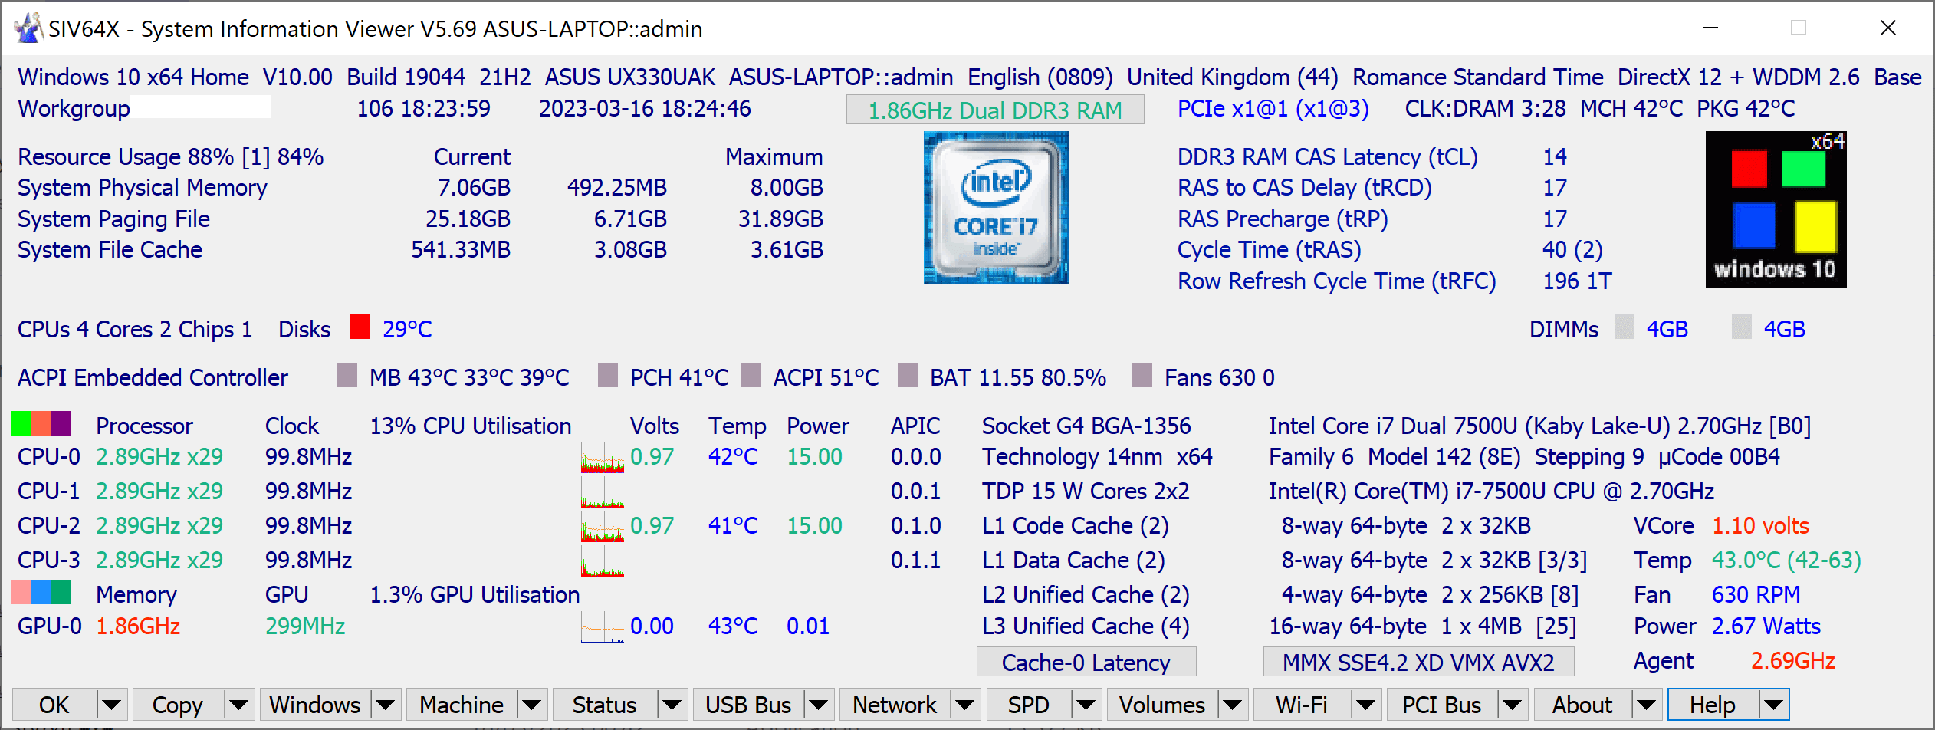
Task: Click the square indicator before BAT 11.55
Action: [x=908, y=375]
